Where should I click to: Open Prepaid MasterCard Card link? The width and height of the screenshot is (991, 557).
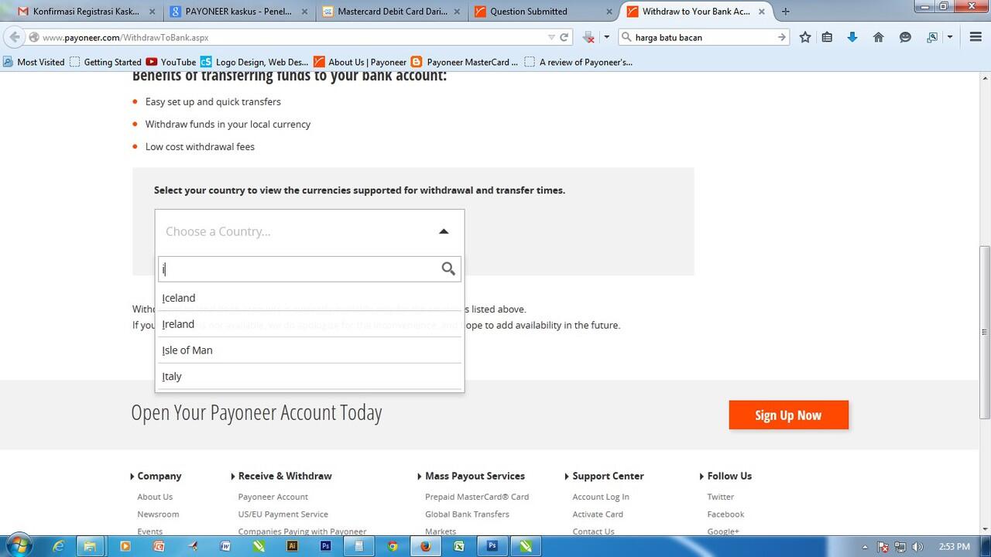tap(477, 497)
